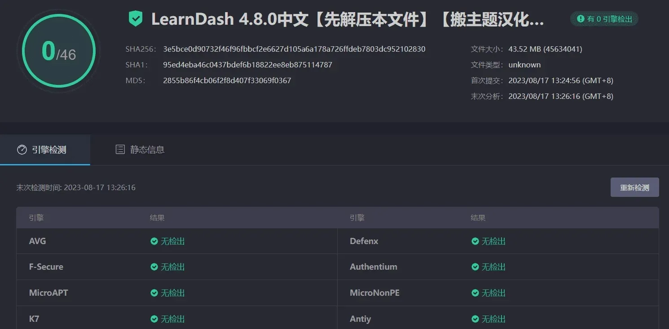Click the MD5 hash value
Image resolution: width=669 pixels, height=329 pixels.
click(x=227, y=80)
